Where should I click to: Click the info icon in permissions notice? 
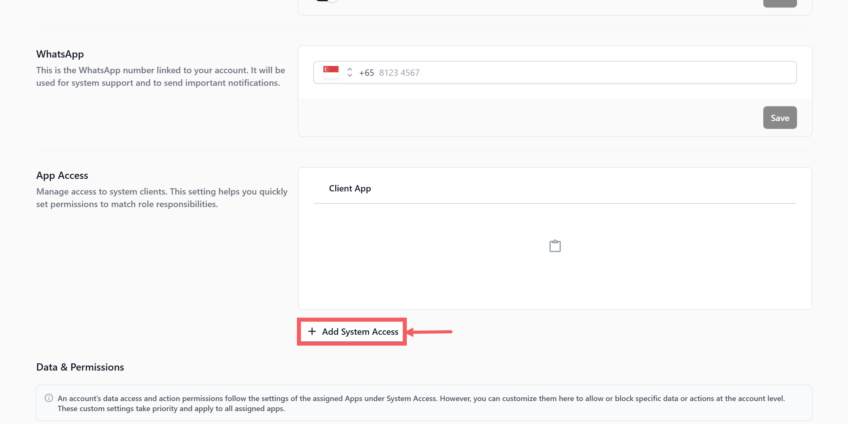(x=49, y=398)
